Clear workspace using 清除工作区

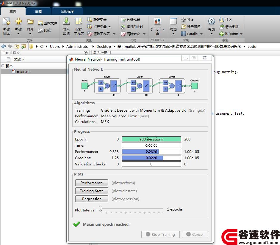pos(99,34)
